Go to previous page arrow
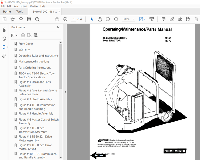Viewport: 200px width, 160px height. (x=57, y=19)
